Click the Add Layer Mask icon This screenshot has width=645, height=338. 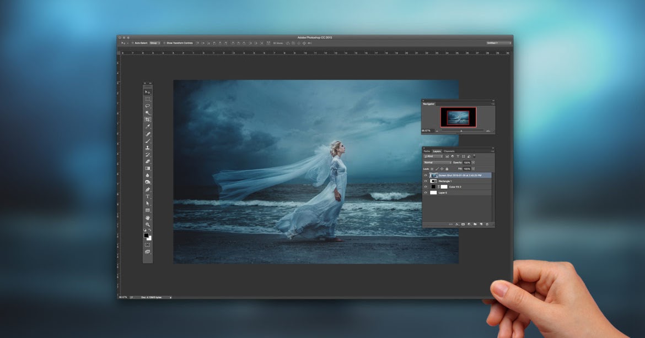pos(464,223)
